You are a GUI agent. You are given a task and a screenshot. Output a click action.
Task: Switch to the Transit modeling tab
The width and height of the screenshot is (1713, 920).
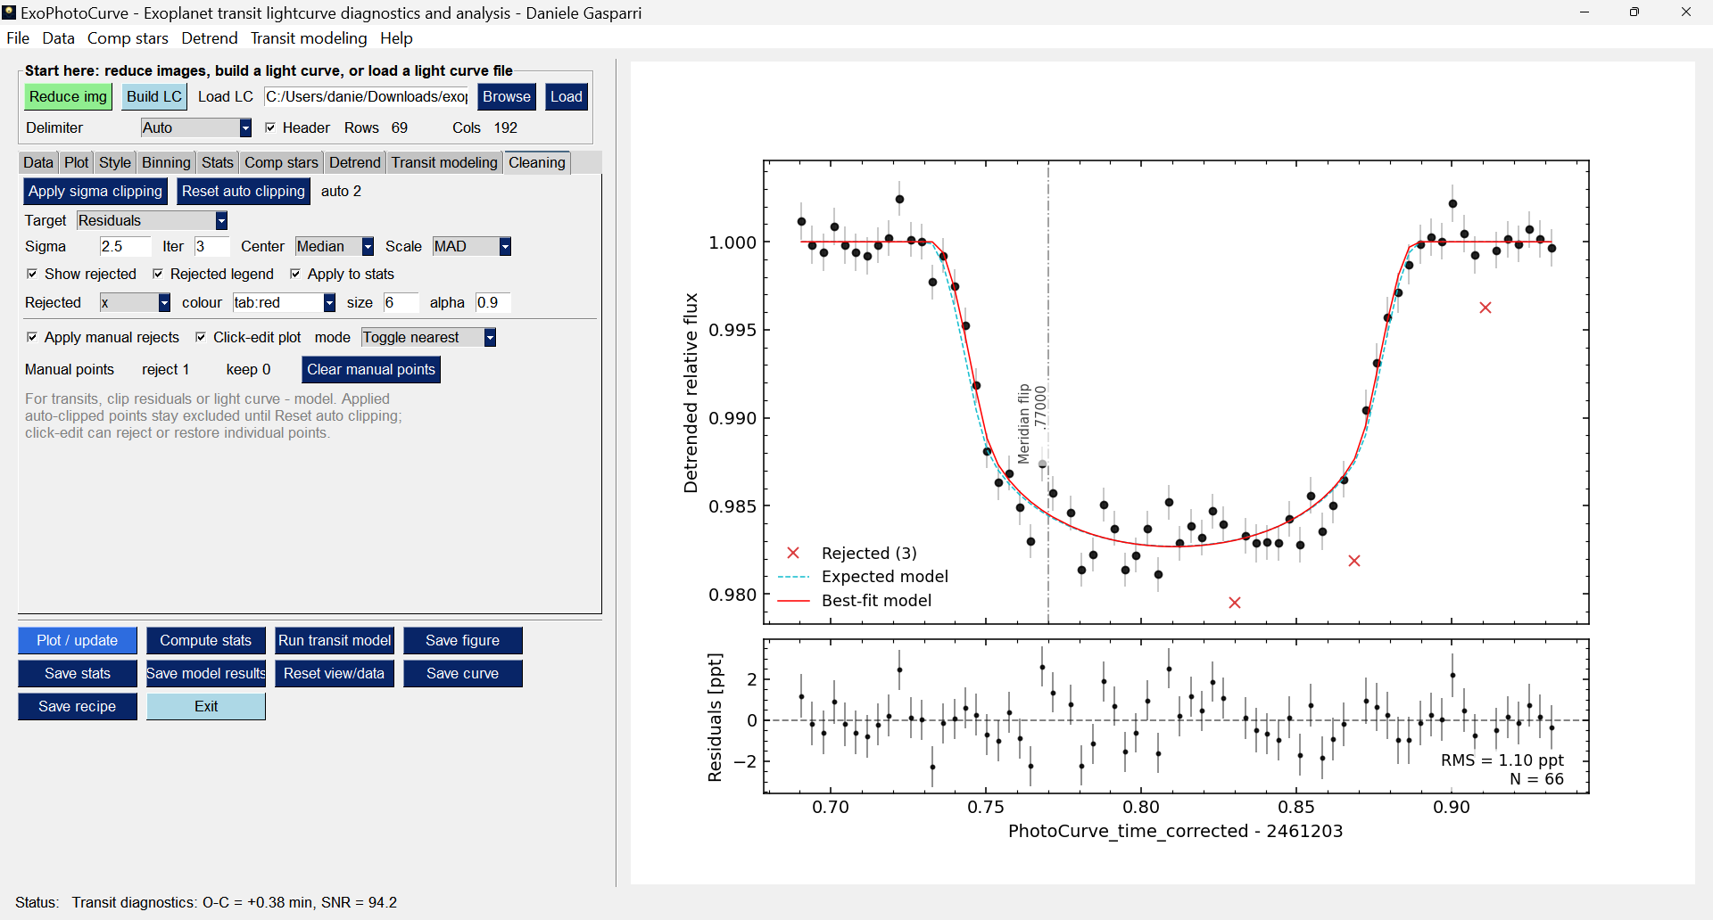pyautogui.click(x=444, y=163)
